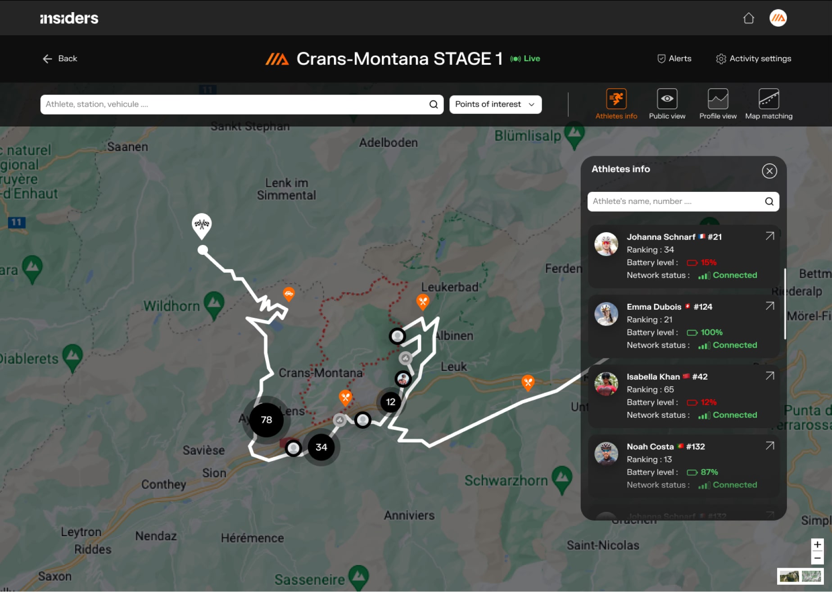Click grey cyclist marker below Albinen
The image size is (832, 592).
[x=405, y=358]
